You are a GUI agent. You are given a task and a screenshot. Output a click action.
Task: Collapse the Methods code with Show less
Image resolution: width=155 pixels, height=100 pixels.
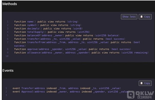(129, 17)
